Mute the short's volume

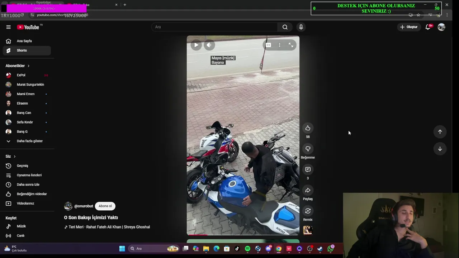pos(209,45)
